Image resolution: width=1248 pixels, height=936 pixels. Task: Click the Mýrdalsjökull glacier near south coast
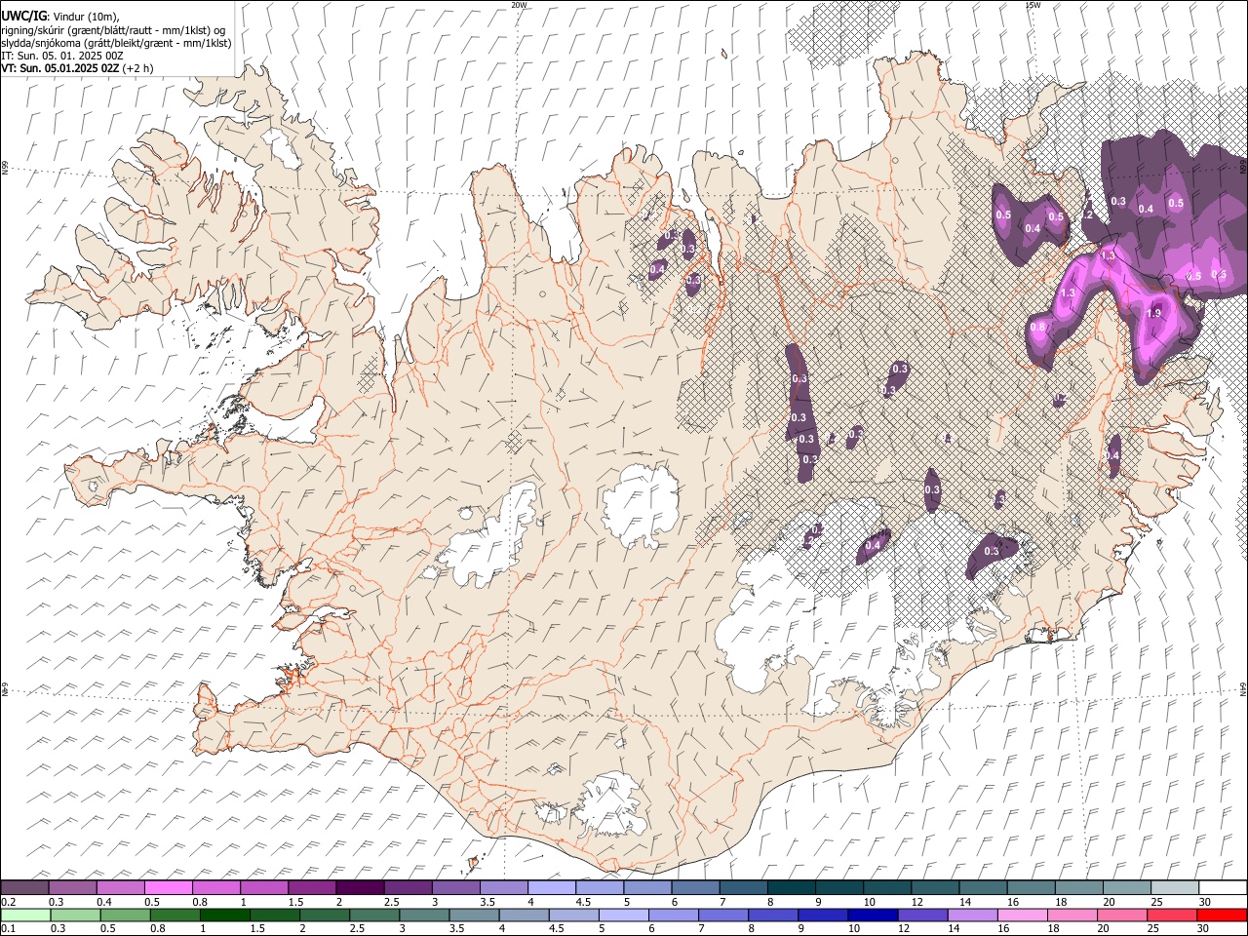coord(608,805)
